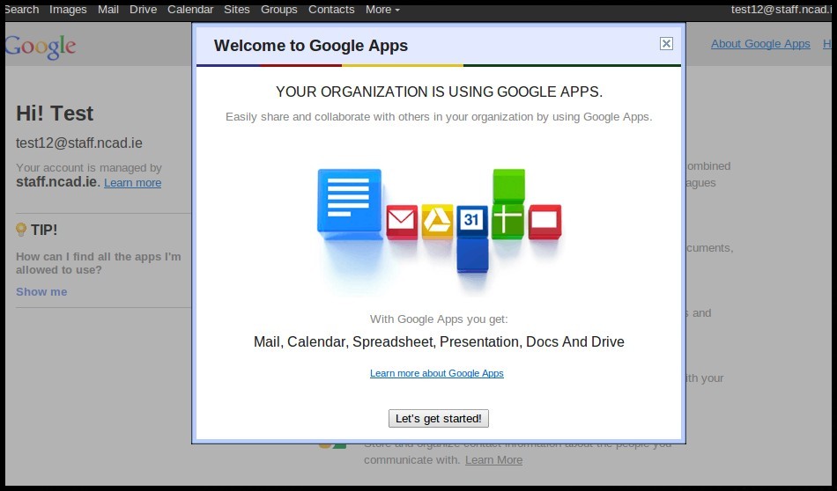Click the yellow Drive triangle icon
The image size is (837, 491).
pyautogui.click(x=437, y=221)
